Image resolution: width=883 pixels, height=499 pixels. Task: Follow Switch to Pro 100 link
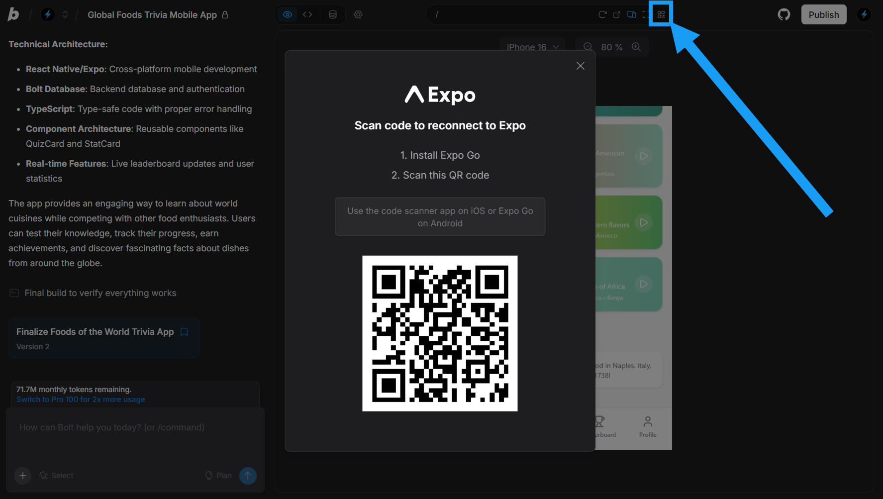tap(81, 399)
